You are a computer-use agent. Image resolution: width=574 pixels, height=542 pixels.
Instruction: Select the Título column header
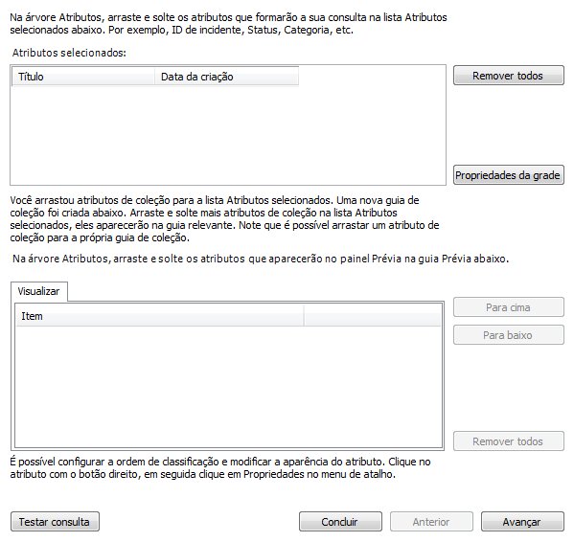(83, 77)
